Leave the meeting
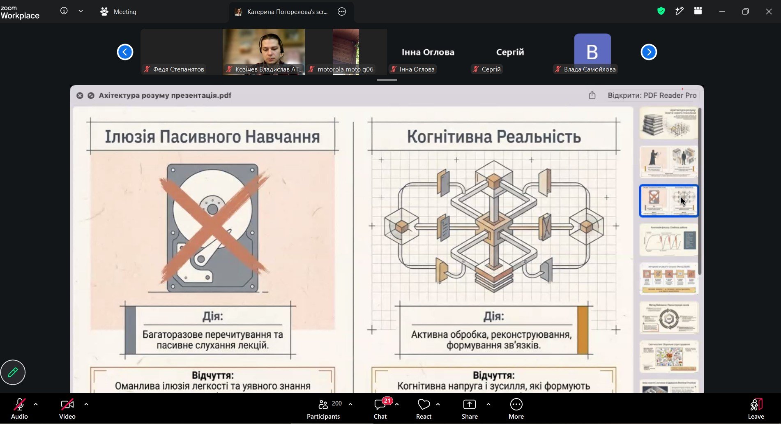 (756, 408)
